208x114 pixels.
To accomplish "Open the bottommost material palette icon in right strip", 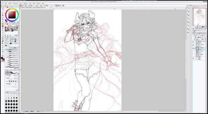I will (x=188, y=32).
